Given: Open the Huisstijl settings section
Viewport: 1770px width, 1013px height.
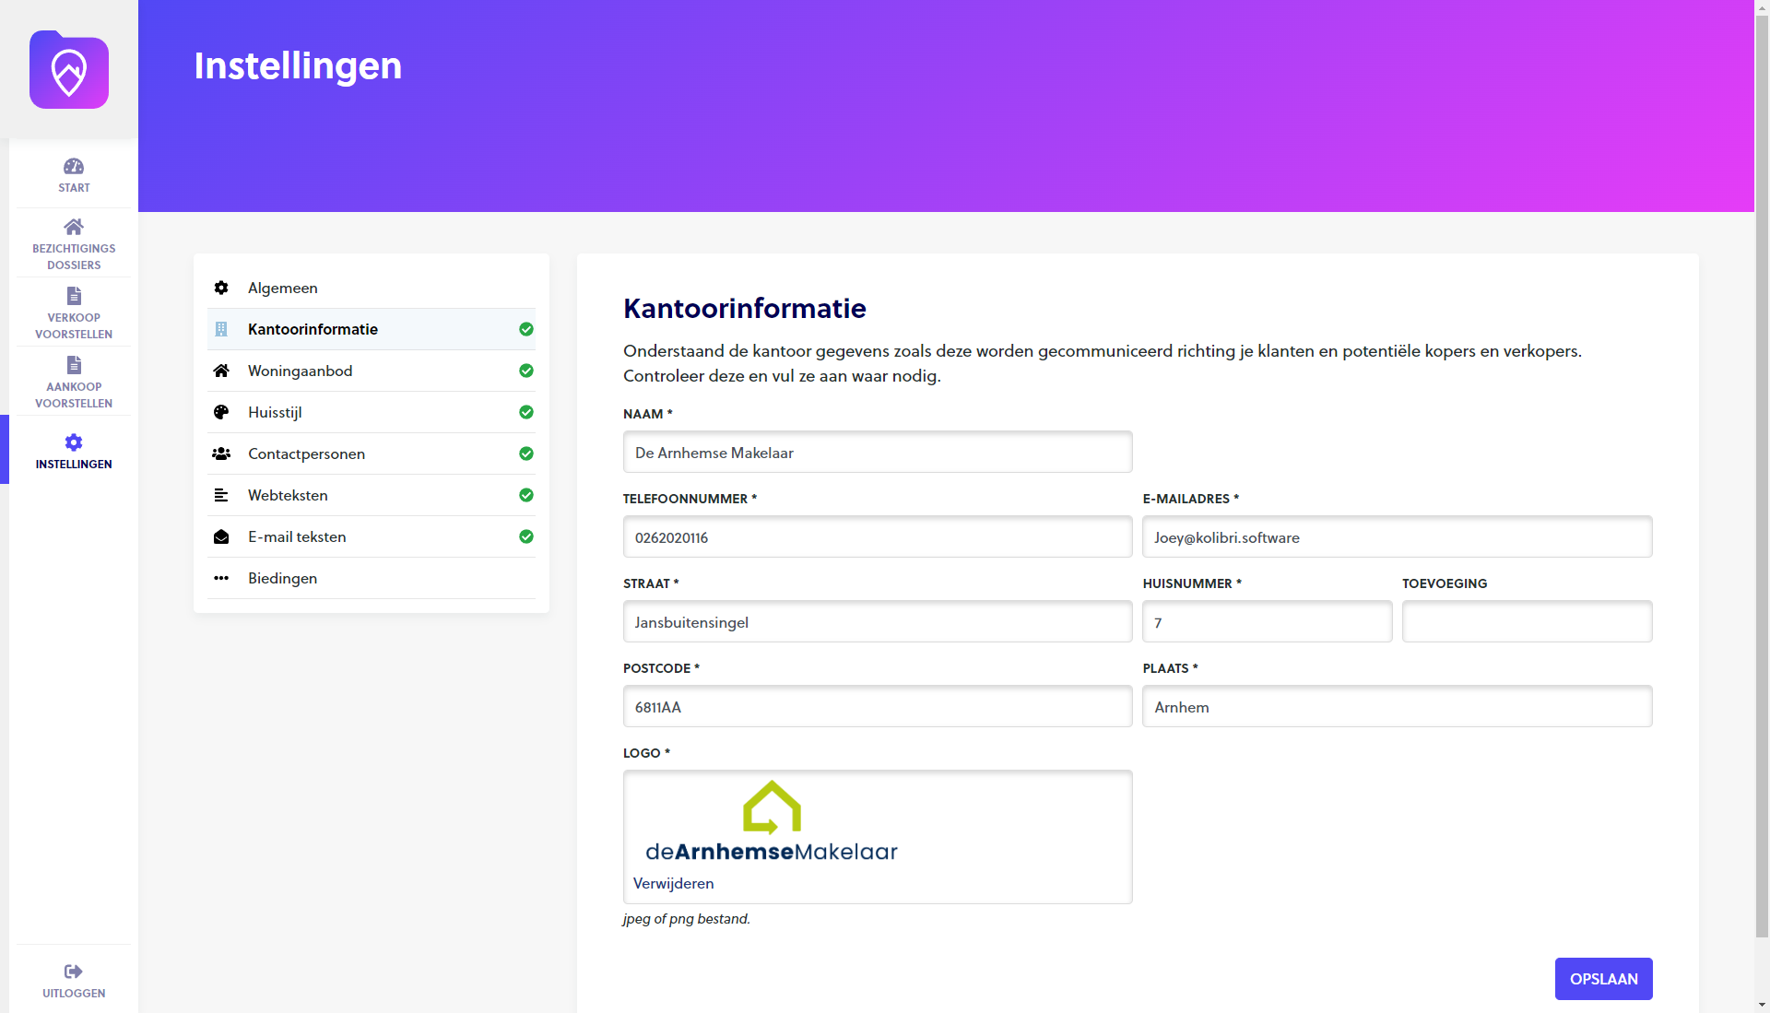Looking at the screenshot, I should tap(372, 412).
